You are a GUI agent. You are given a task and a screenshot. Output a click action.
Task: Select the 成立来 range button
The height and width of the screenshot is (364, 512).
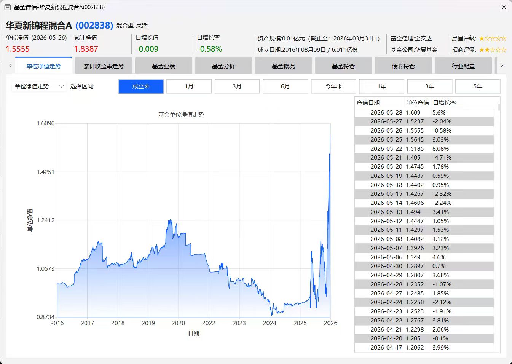(141, 86)
